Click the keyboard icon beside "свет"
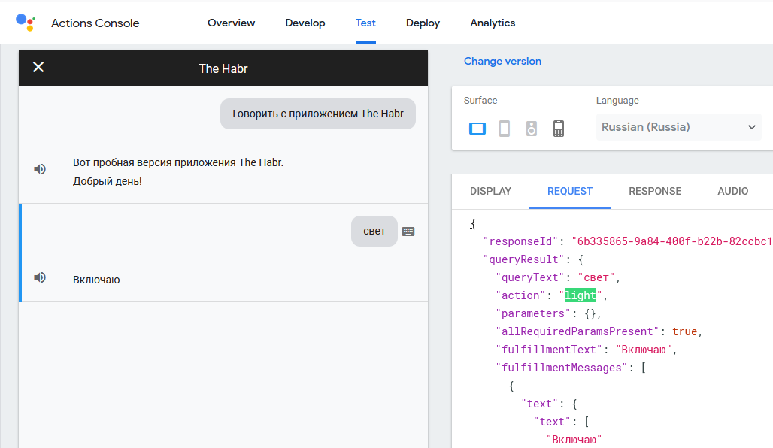The image size is (773, 448). click(x=408, y=232)
